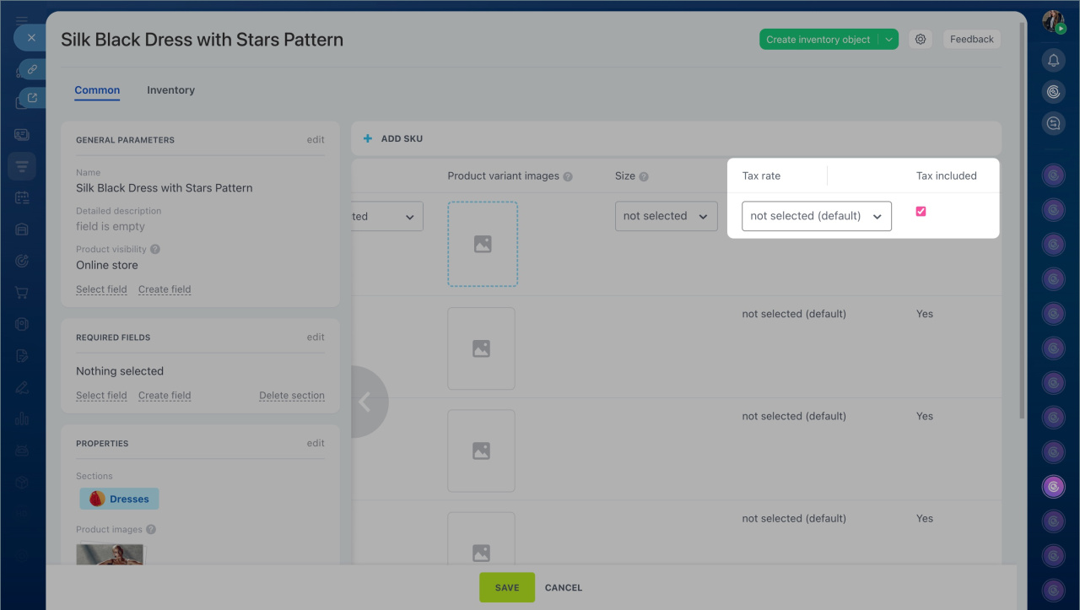This screenshot has height=610, width=1080.
Task: Click Delete section link in Required Fields
Action: tap(291, 396)
